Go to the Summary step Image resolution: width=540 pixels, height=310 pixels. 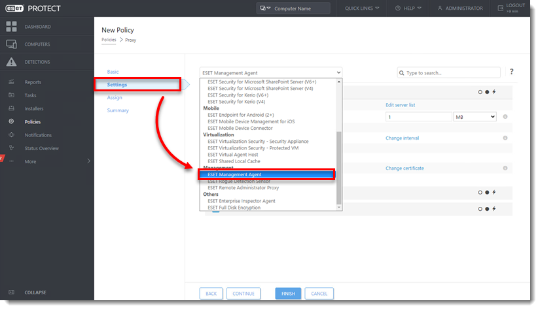coord(118,110)
